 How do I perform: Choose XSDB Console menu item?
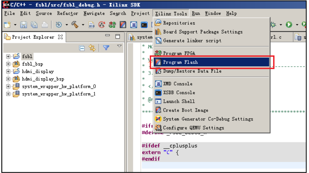click(211, 93)
